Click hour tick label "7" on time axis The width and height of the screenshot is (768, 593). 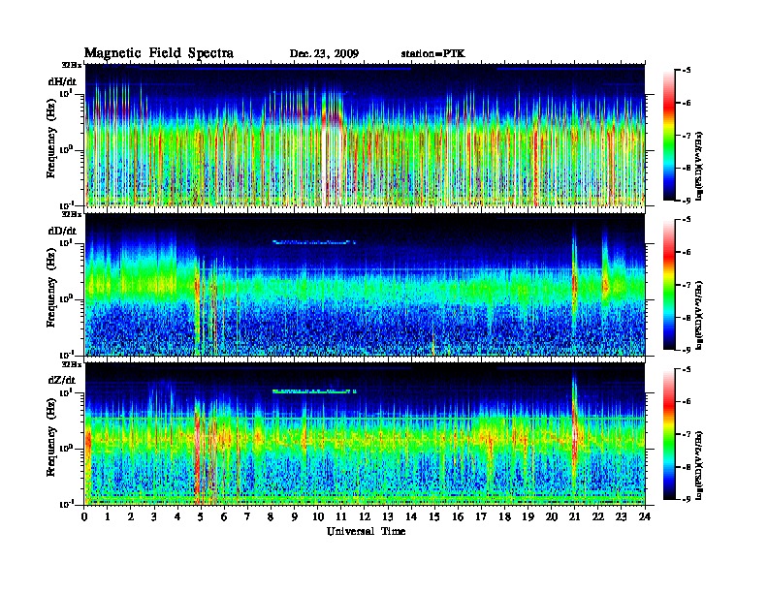click(x=247, y=517)
